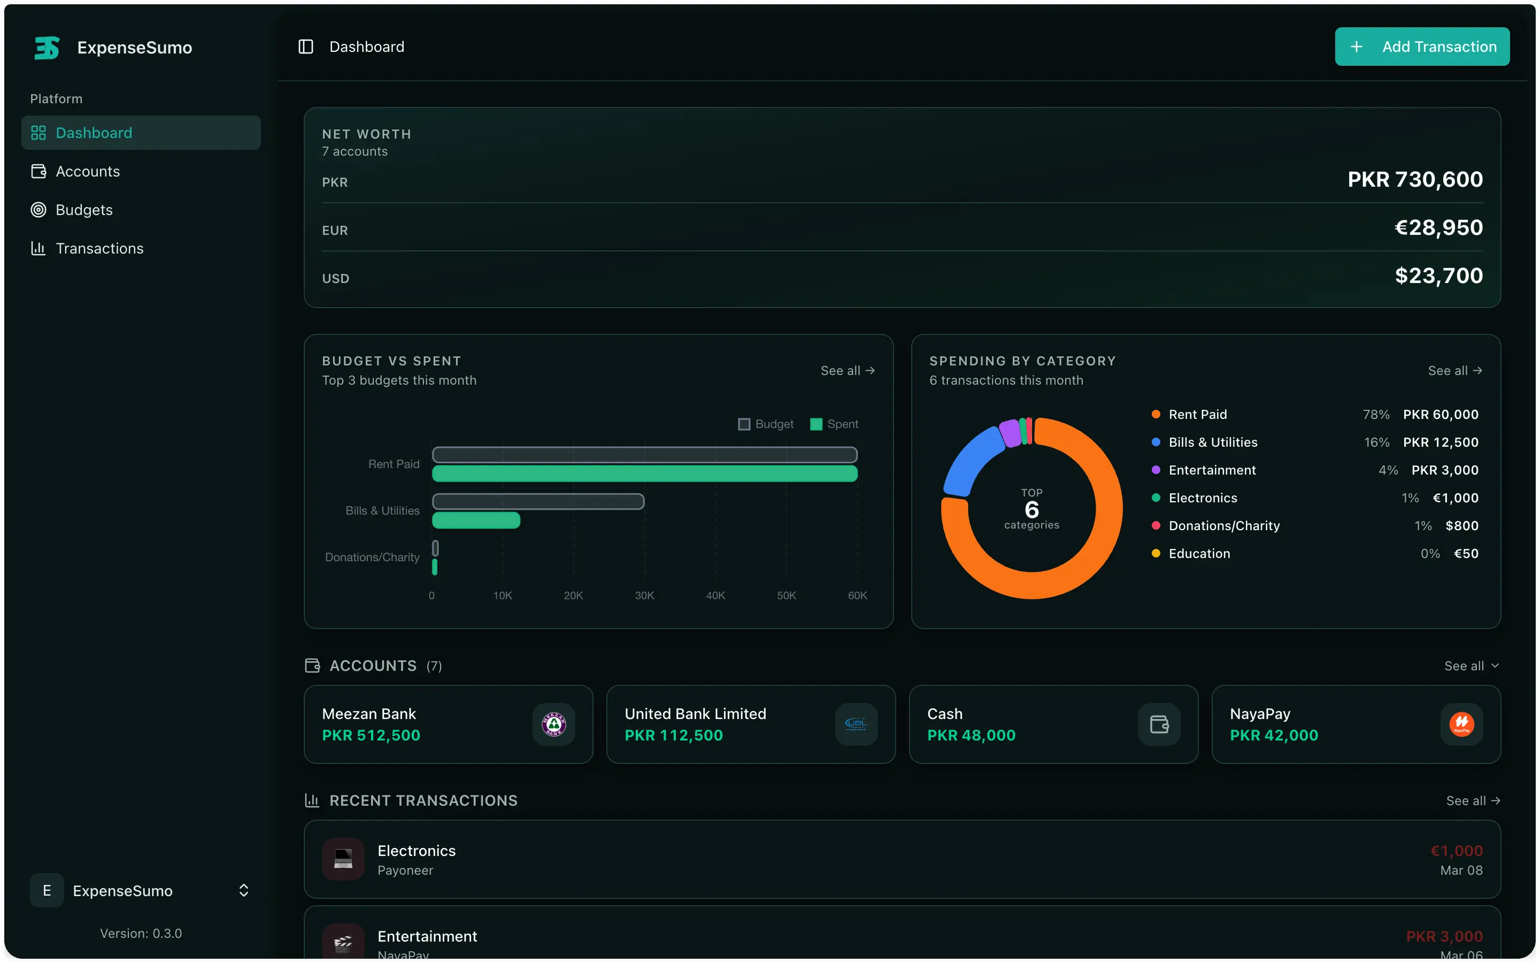Click the Dashboard breadcrumb at the top

pos(367,46)
